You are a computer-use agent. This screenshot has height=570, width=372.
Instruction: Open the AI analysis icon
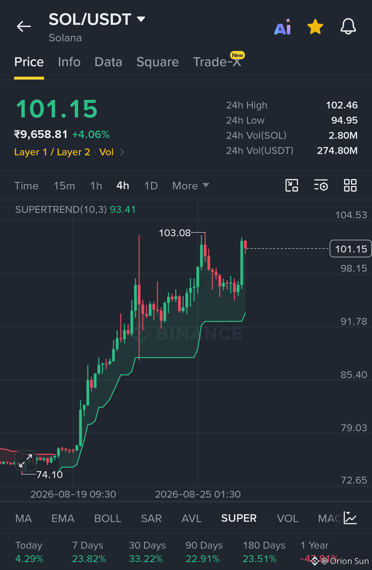(282, 27)
